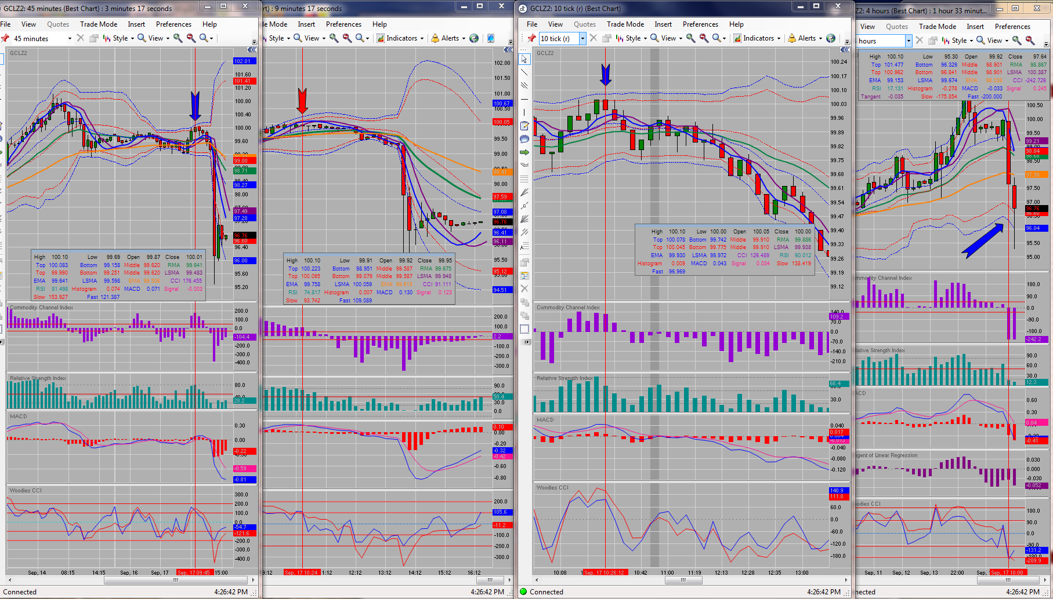
Task: Click horizontal scrollbar thumb of 10 tick chart
Action: point(683,579)
